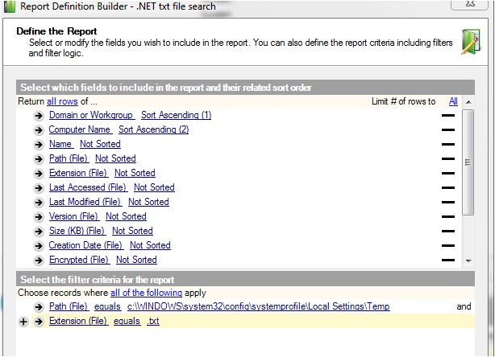This screenshot has width=495, height=357.
Task: Click the arrow icon beside the Name field
Action: (x=39, y=145)
